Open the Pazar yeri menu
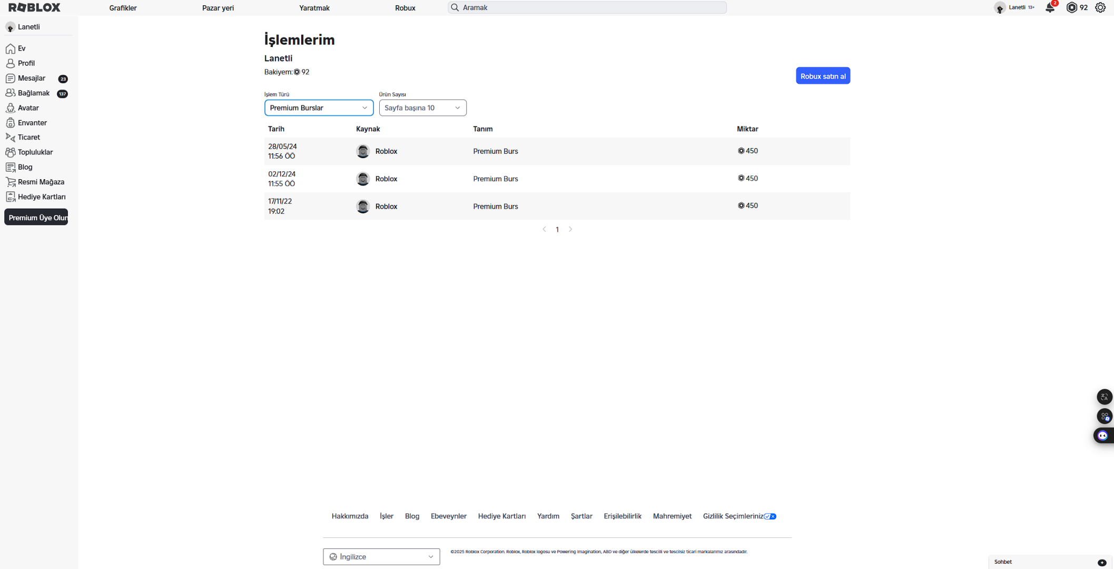 pos(218,8)
